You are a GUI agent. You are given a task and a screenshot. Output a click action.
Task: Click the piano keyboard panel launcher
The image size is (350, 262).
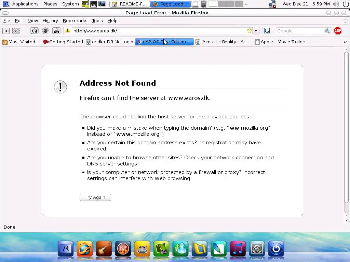pyautogui.click(x=94, y=4)
